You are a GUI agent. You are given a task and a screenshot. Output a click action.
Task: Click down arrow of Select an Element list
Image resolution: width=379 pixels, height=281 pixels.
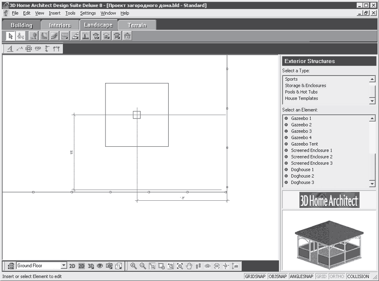(x=372, y=184)
